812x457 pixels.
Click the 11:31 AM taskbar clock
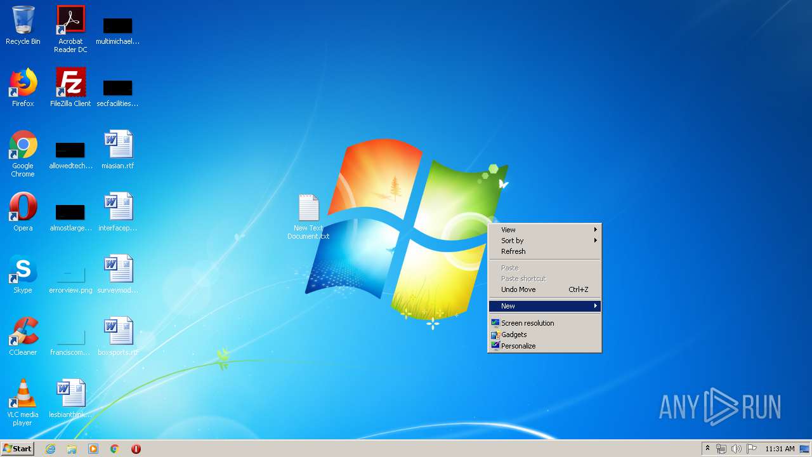(780, 449)
